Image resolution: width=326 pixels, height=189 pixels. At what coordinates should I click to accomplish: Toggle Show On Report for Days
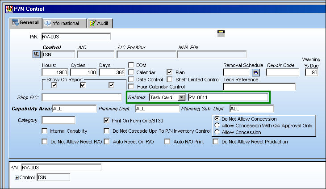(x=111, y=85)
